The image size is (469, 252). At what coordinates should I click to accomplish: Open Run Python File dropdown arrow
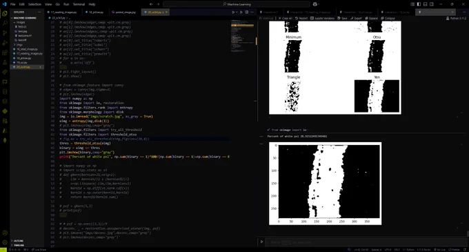tap(237, 12)
